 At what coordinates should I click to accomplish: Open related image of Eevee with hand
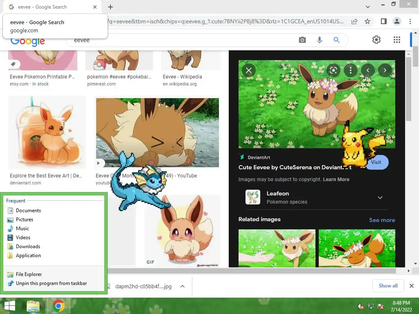click(277, 248)
